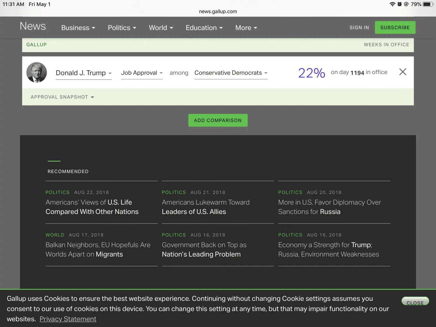
Task: Click Donald Trump portrait thumbnail
Action: pos(37,72)
